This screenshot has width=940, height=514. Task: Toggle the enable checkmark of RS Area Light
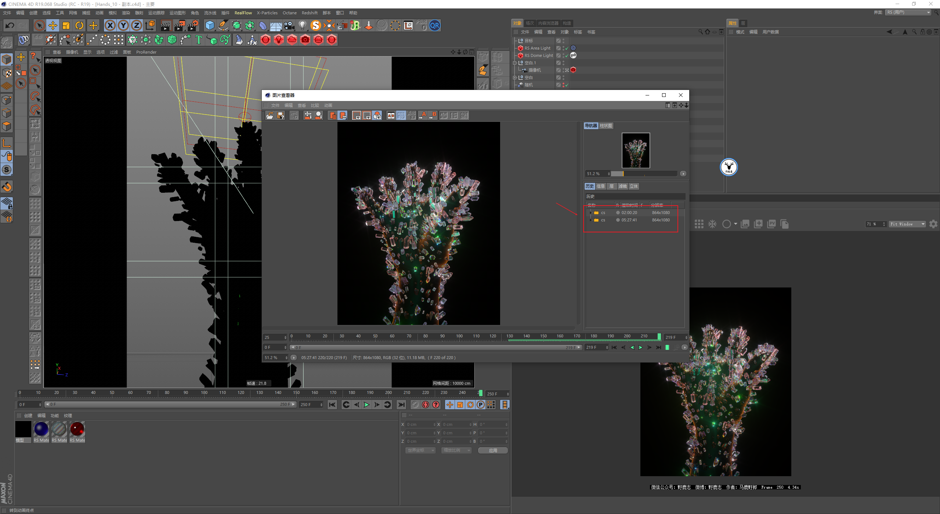567,48
